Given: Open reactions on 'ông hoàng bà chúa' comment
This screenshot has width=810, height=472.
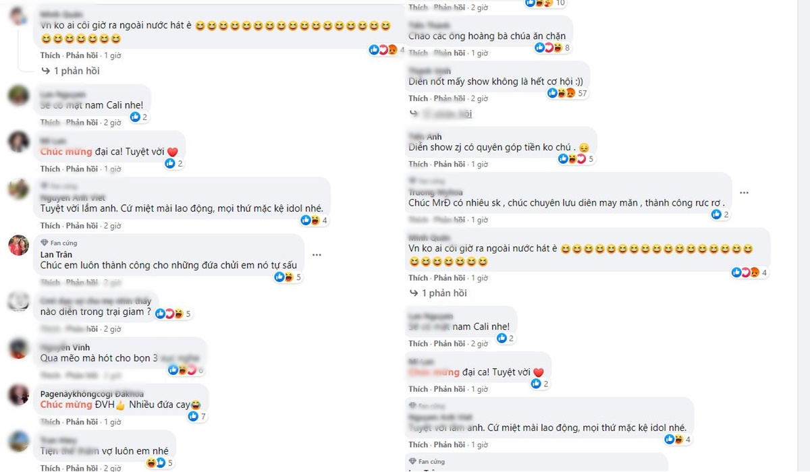Looking at the screenshot, I should (553, 47).
